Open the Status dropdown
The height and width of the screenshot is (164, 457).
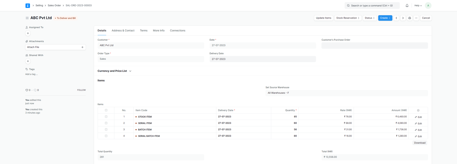tap(370, 18)
